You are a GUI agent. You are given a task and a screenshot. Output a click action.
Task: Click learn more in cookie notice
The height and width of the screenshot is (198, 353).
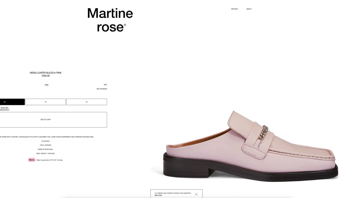pyautogui.click(x=158, y=195)
